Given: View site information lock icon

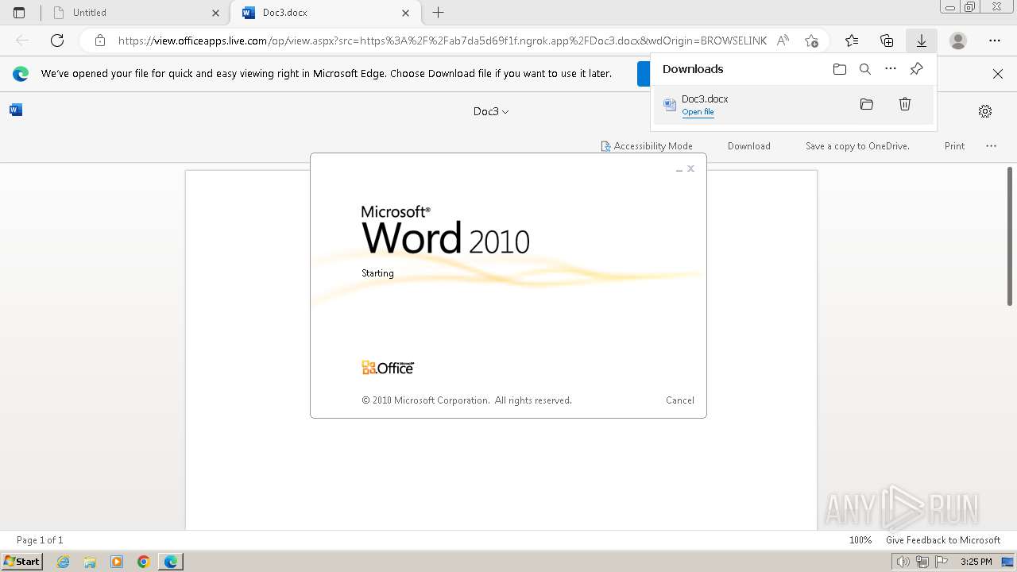Looking at the screenshot, I should (x=99, y=41).
